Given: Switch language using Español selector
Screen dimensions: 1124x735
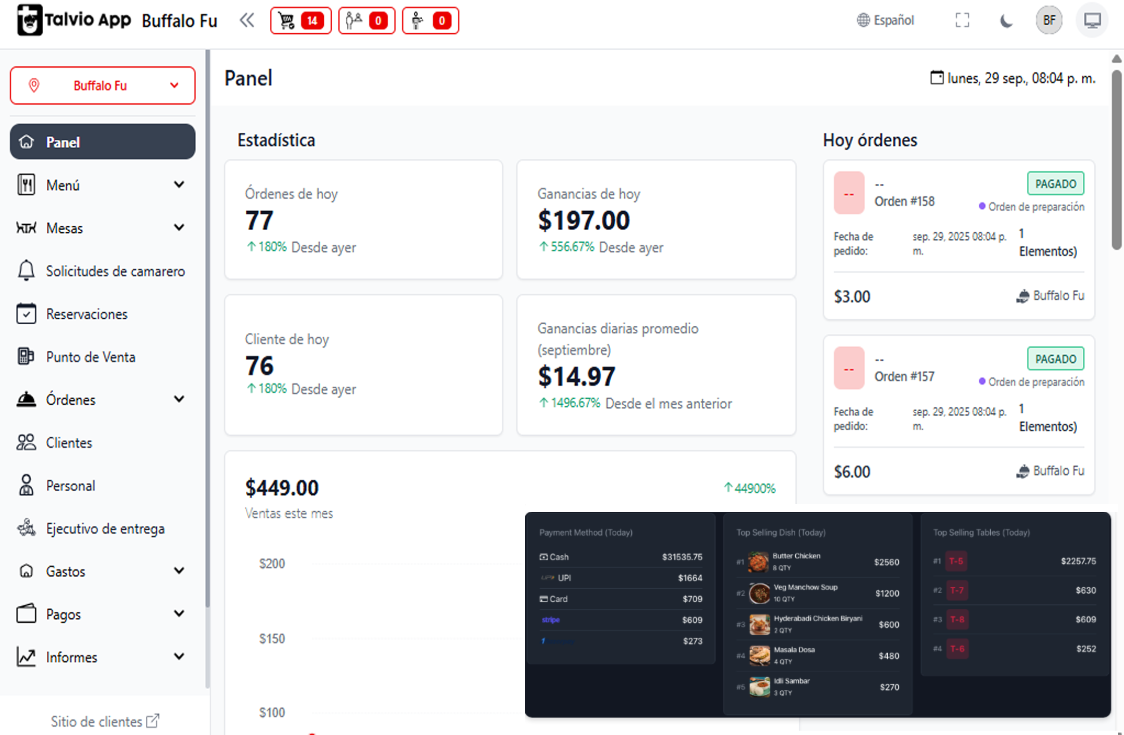Looking at the screenshot, I should pyautogui.click(x=885, y=21).
